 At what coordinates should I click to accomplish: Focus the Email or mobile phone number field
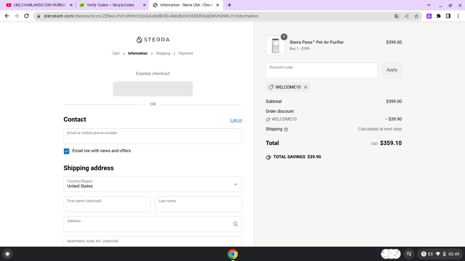(x=153, y=136)
